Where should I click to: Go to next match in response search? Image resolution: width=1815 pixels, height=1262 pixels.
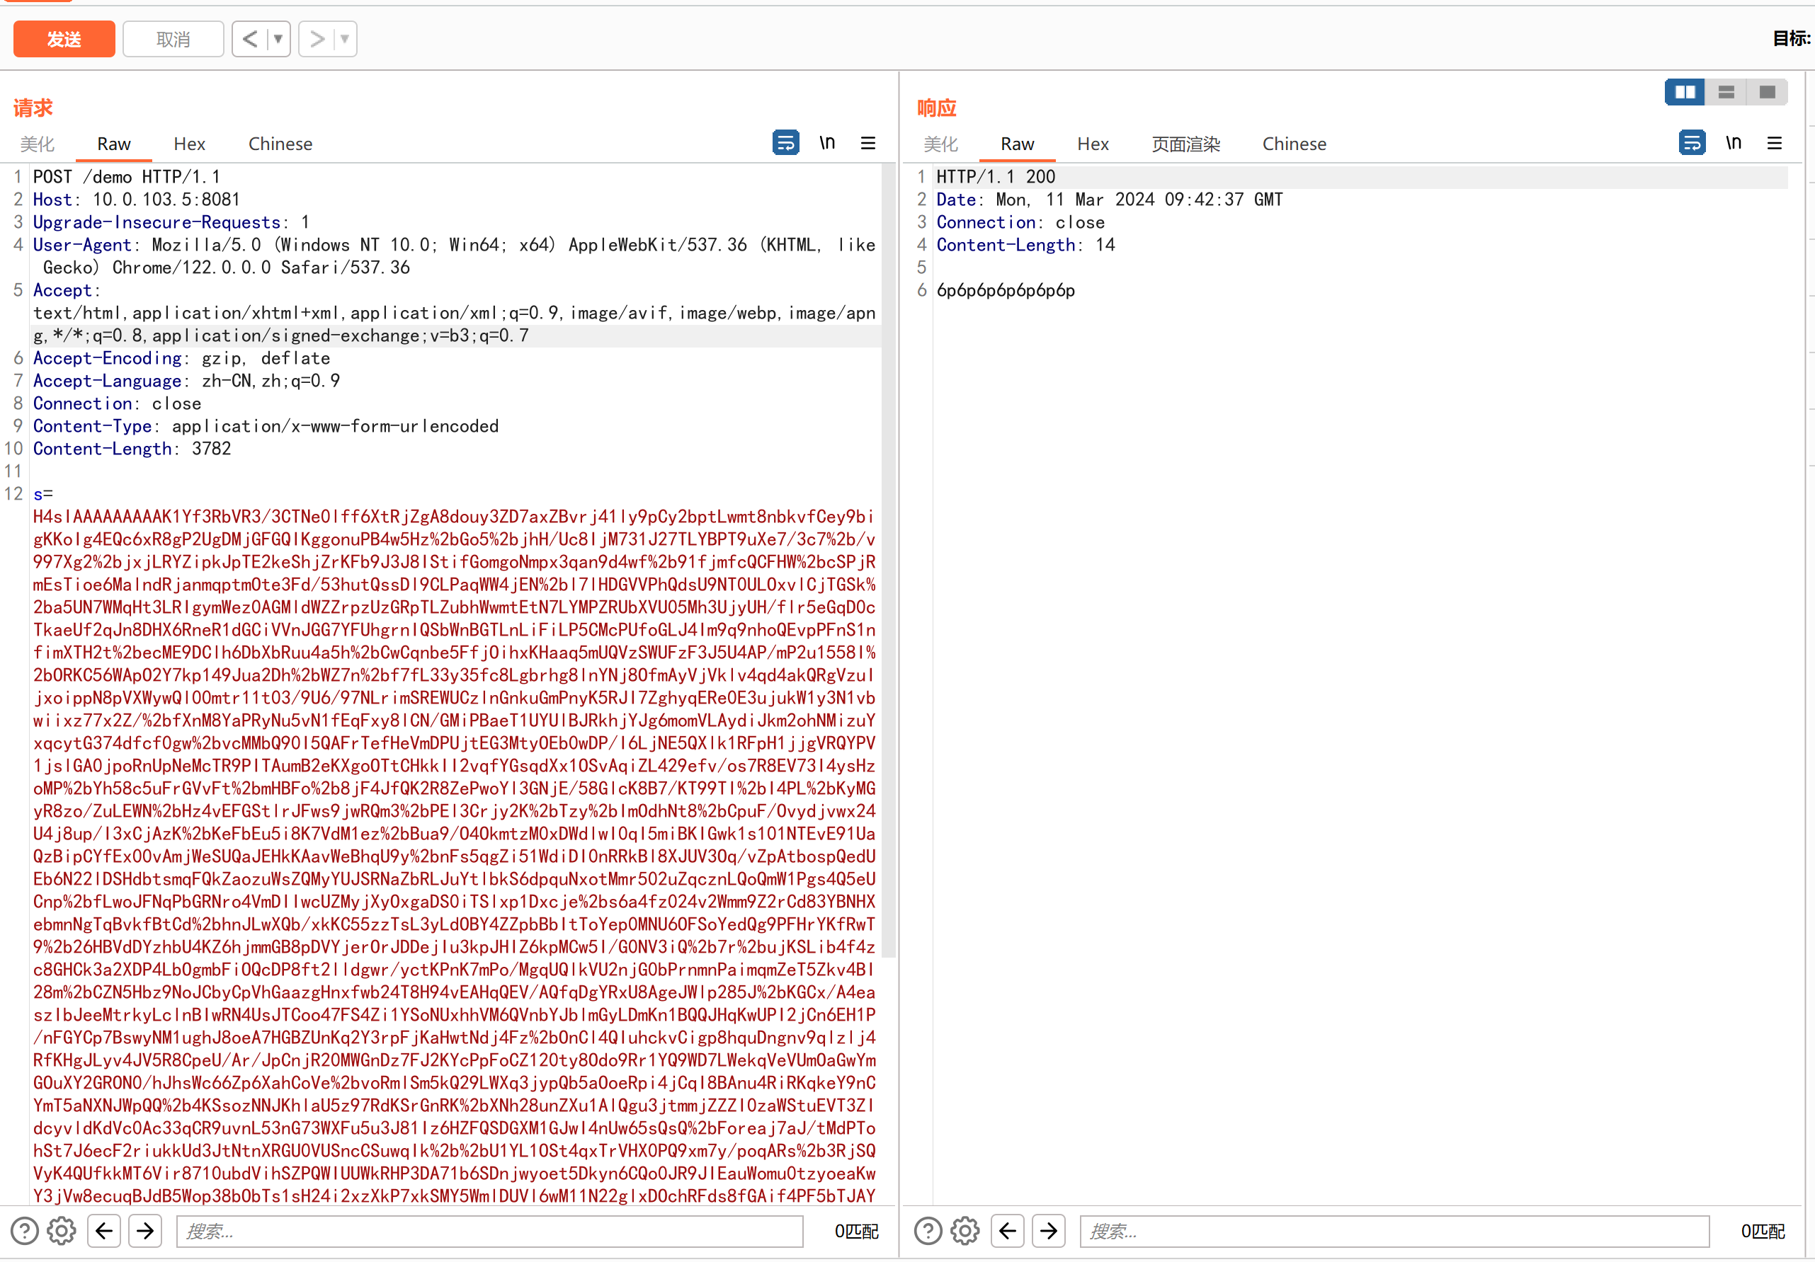[1049, 1230]
